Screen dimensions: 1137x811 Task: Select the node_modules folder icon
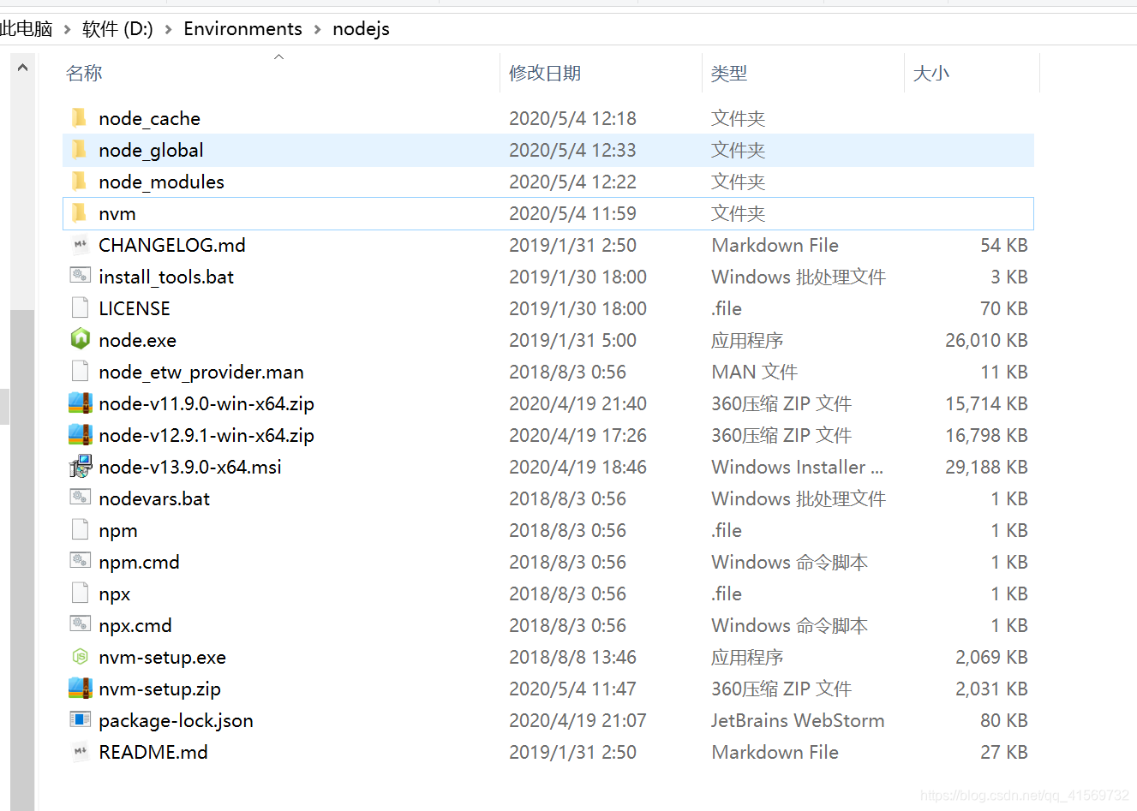pos(80,181)
